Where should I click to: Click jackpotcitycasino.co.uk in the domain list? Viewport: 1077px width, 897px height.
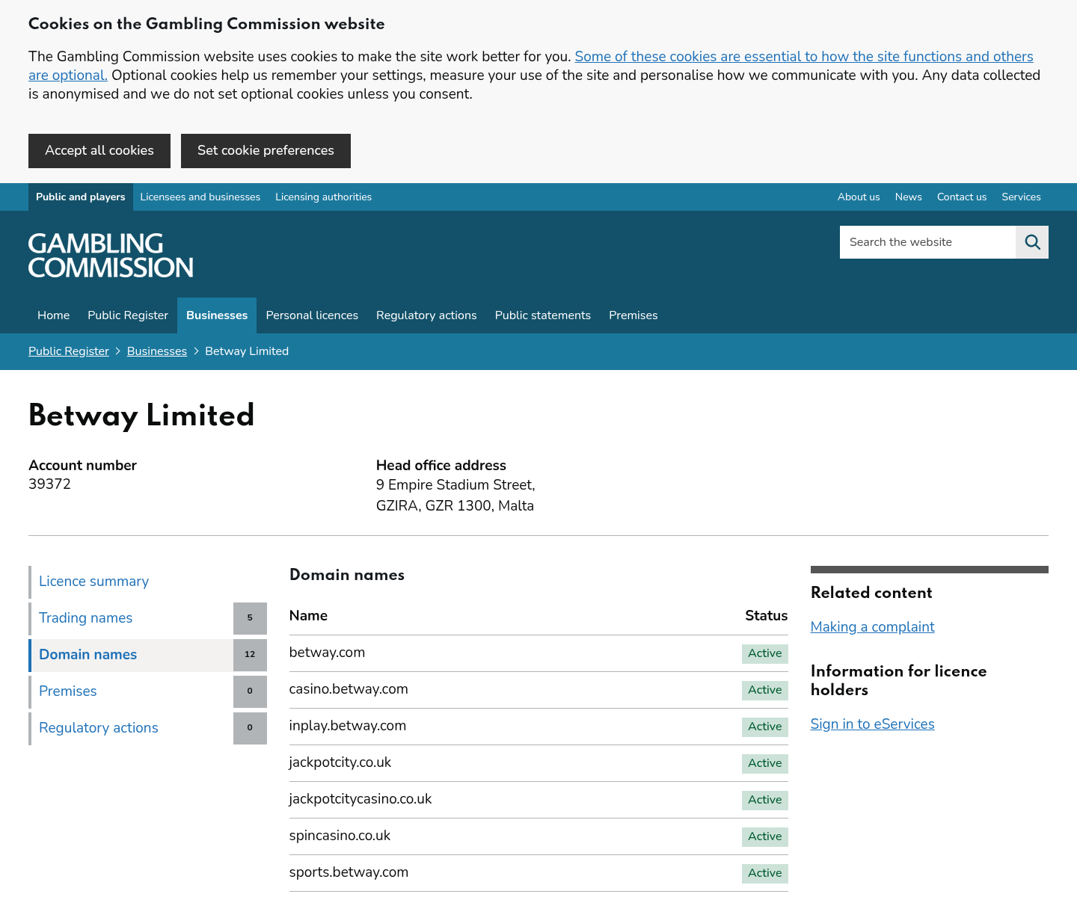pyautogui.click(x=360, y=799)
